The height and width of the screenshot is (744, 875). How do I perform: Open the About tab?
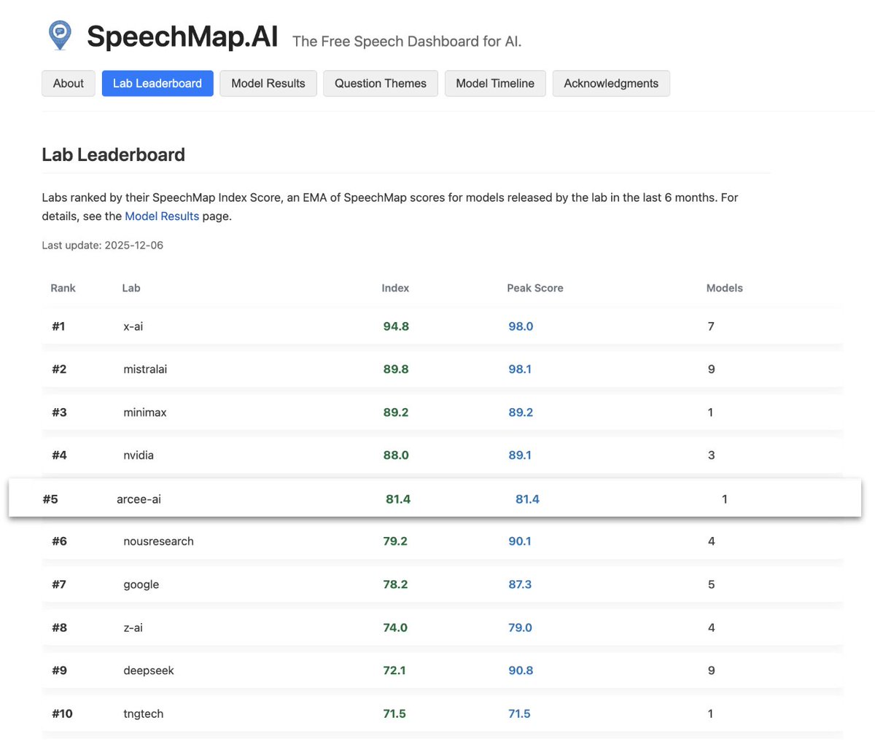point(69,83)
